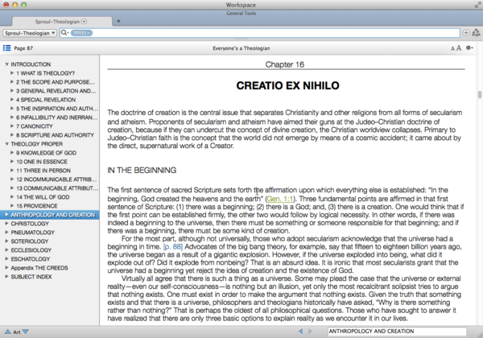Open the gear settings menu
483x338 pixels.
[469, 48]
